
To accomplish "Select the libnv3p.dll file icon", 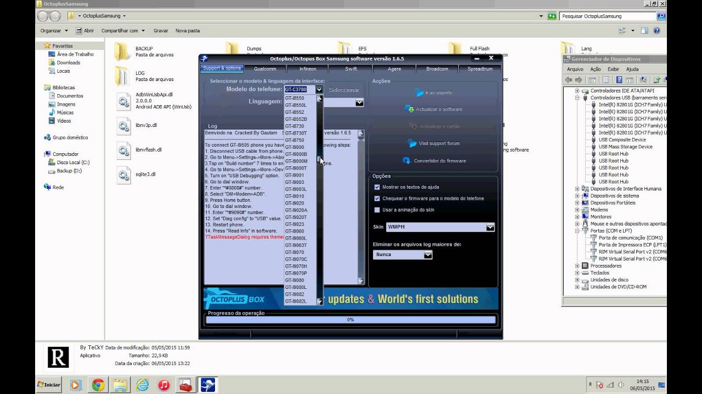I will (x=123, y=125).
